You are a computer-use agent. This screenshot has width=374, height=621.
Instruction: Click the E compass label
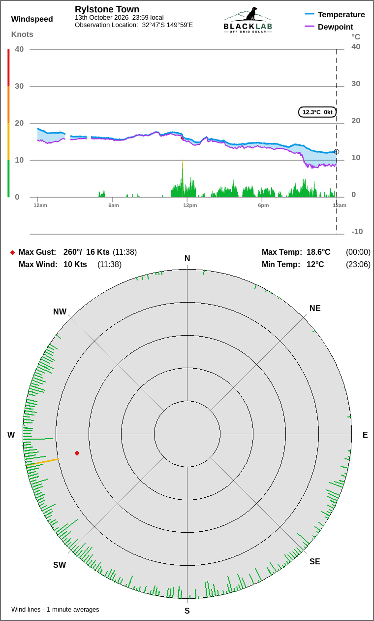(365, 435)
